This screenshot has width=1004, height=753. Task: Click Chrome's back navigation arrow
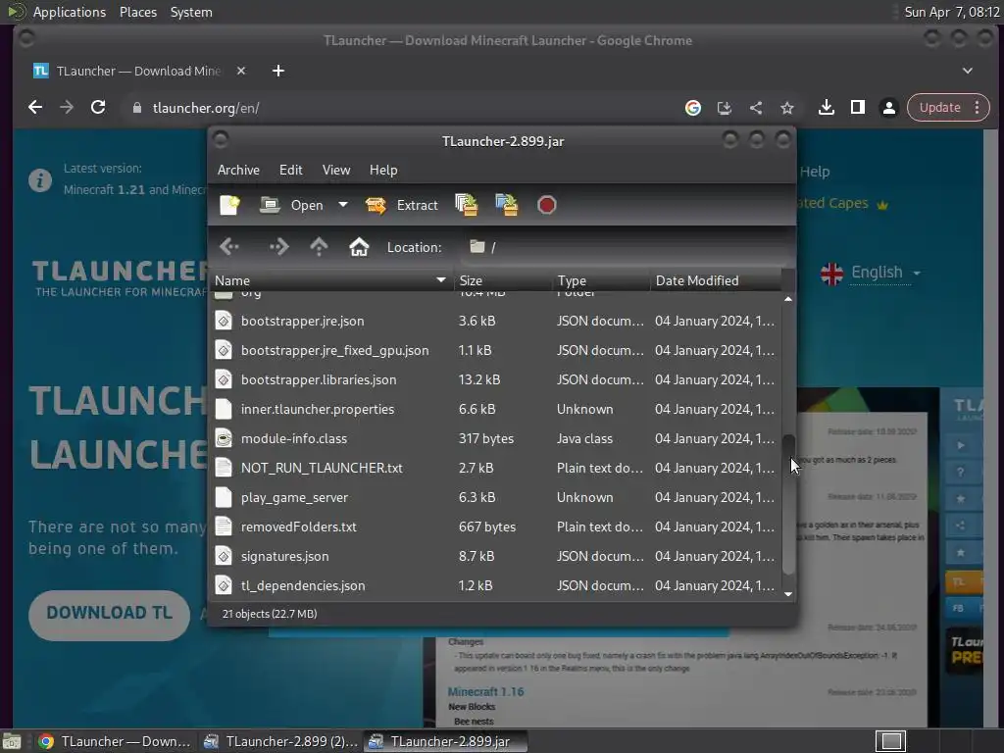pyautogui.click(x=35, y=108)
